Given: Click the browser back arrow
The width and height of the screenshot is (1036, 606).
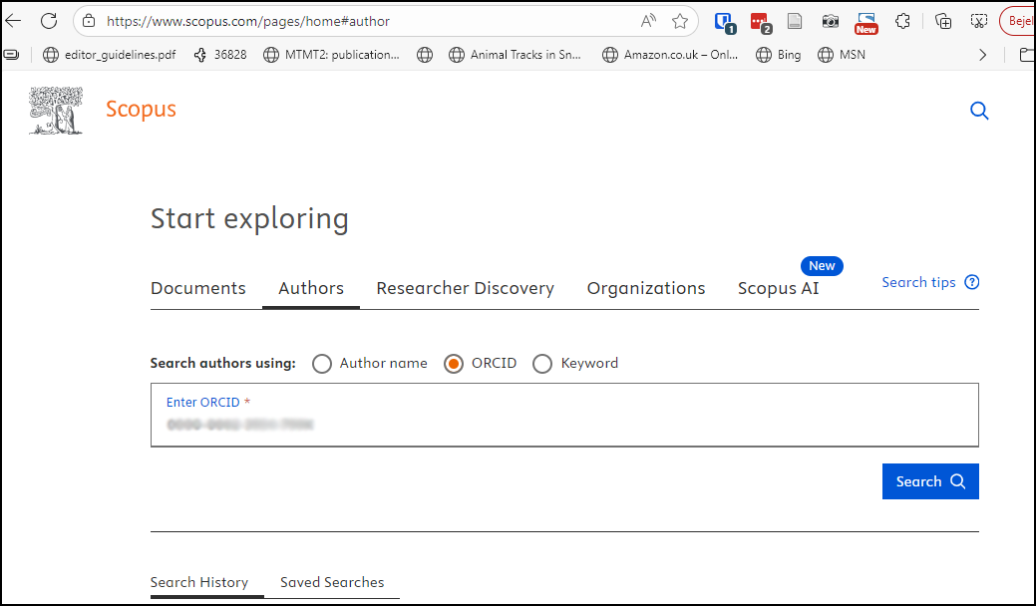Looking at the screenshot, I should pyautogui.click(x=13, y=21).
